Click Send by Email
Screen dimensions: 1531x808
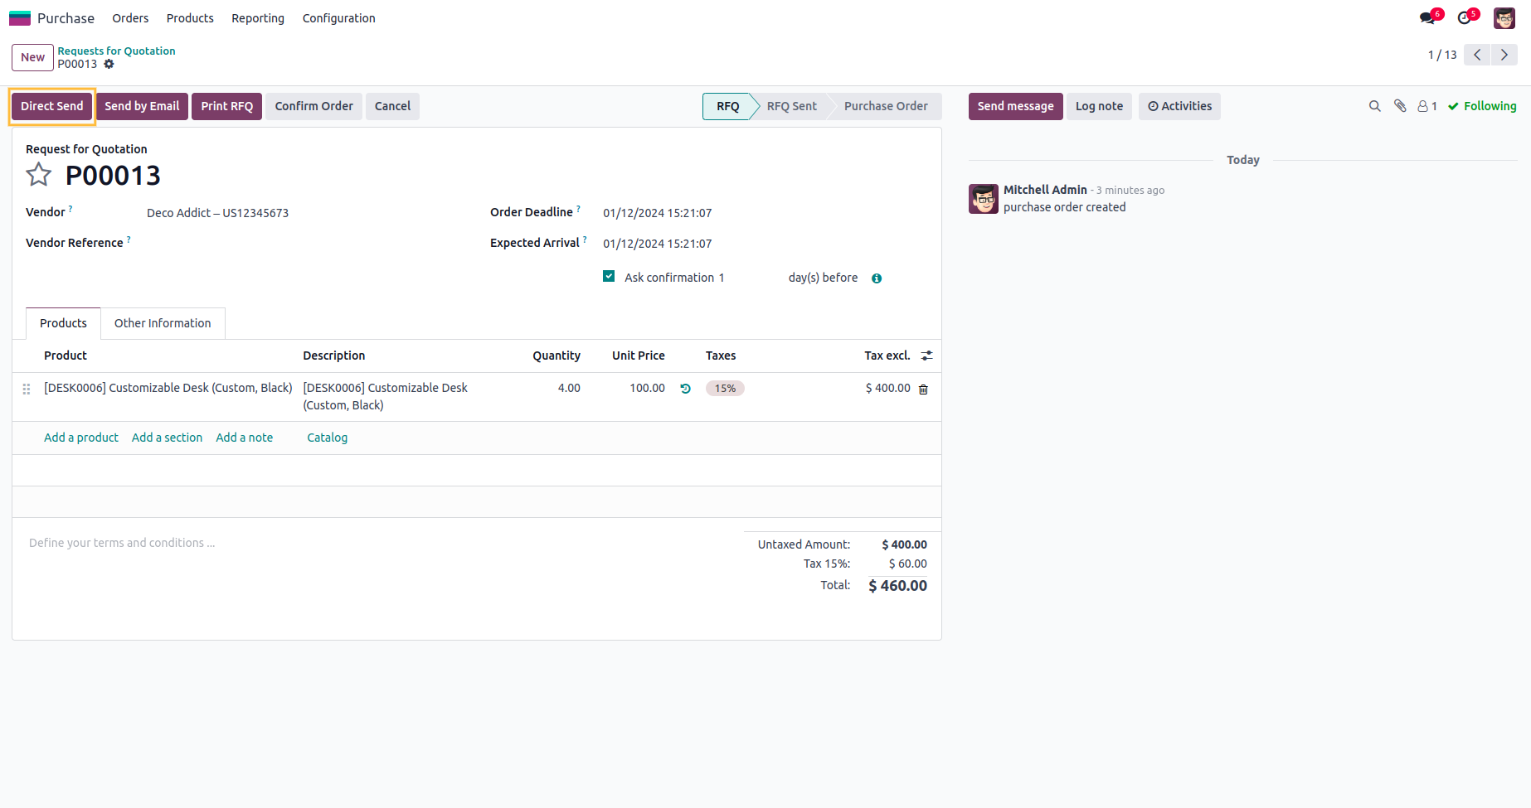(142, 106)
